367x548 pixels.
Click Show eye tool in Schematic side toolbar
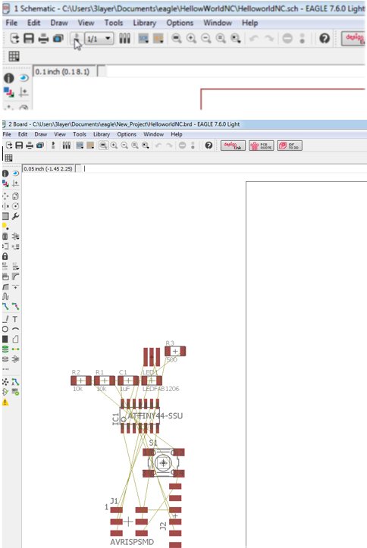pos(24,78)
